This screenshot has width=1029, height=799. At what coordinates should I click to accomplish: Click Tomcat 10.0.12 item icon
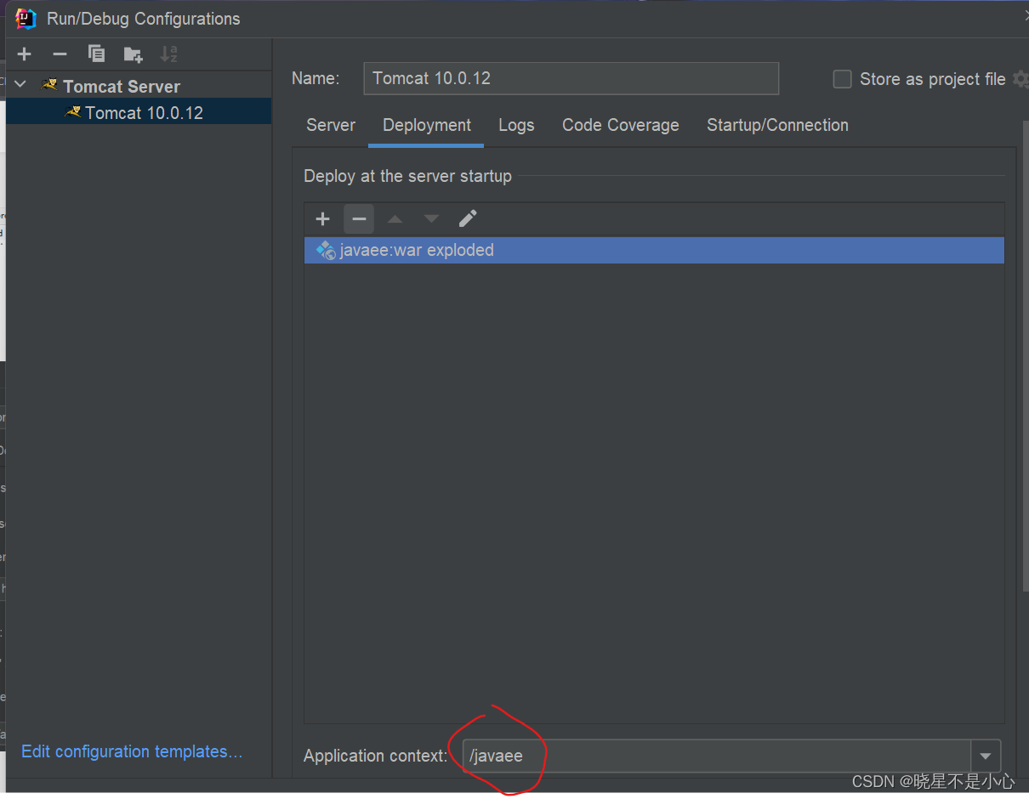pyautogui.click(x=74, y=112)
